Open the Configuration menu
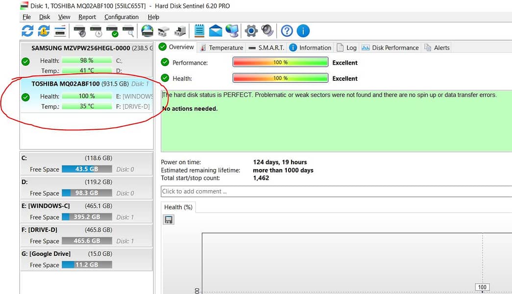Image resolution: width=512 pixels, height=294 pixels. pyautogui.click(x=122, y=17)
